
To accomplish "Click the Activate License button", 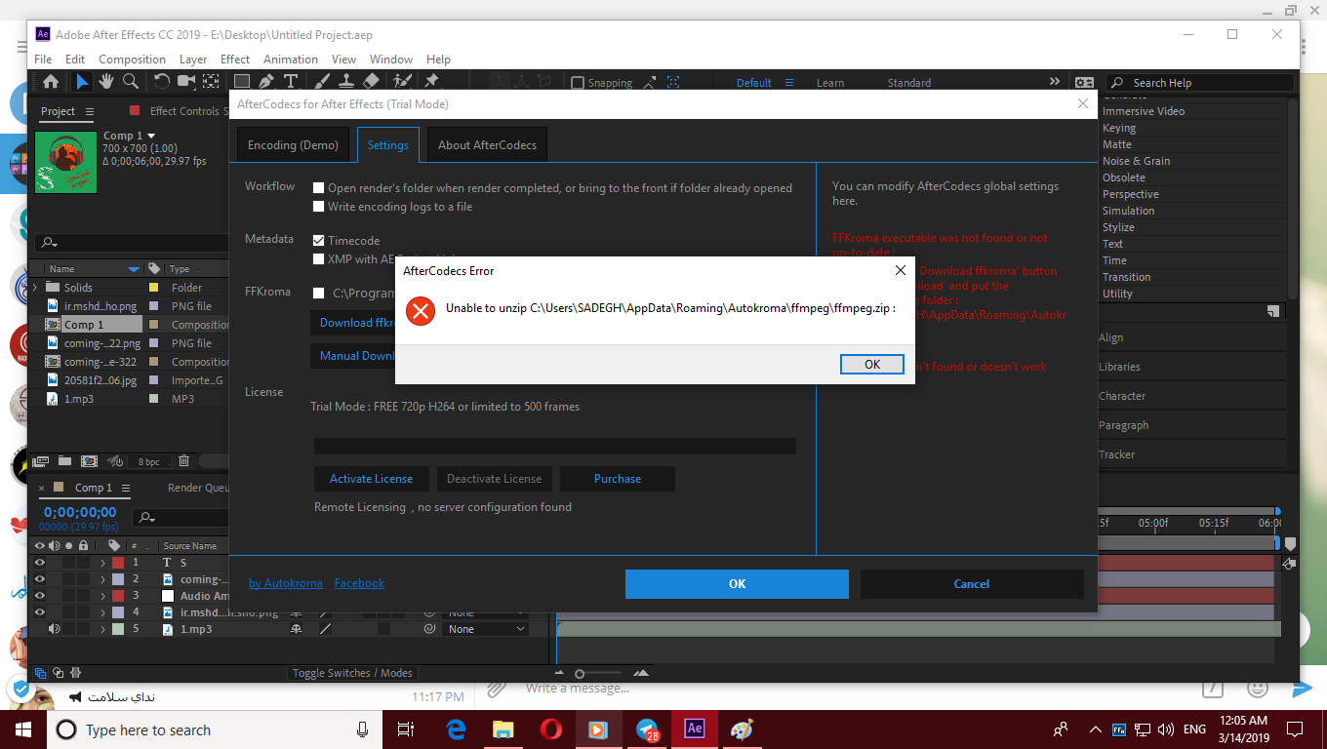I will [x=371, y=479].
